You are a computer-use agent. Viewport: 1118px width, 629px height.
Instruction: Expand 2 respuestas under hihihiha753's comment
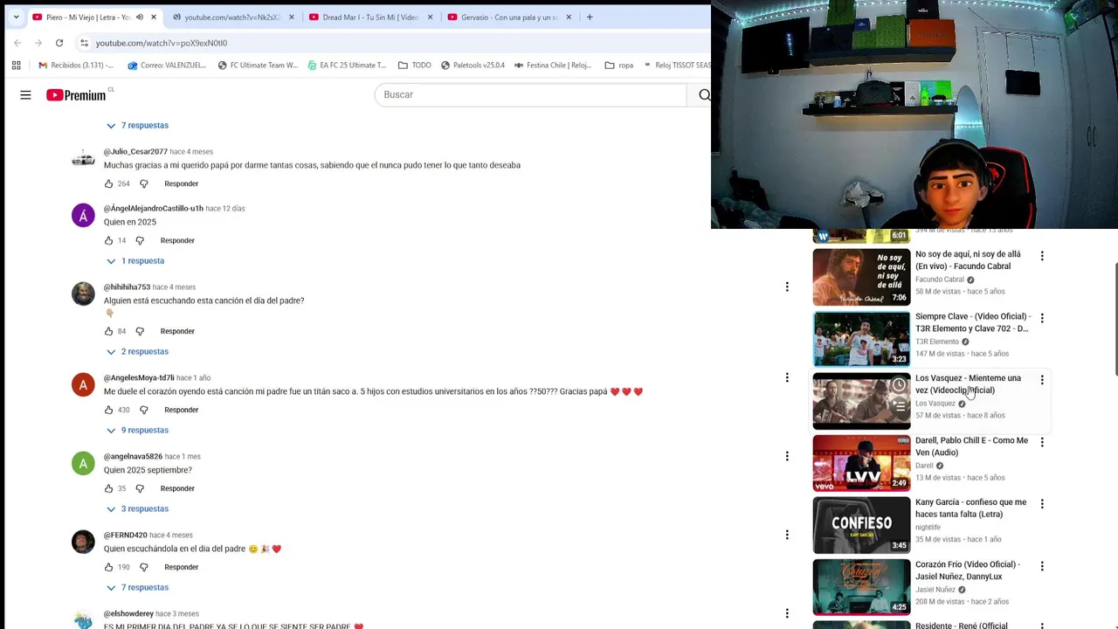click(x=137, y=352)
